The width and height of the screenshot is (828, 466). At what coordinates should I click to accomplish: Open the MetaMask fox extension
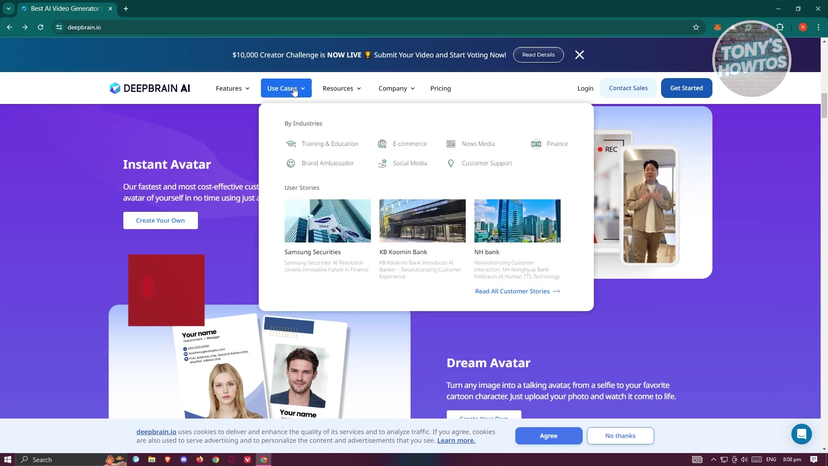717,27
